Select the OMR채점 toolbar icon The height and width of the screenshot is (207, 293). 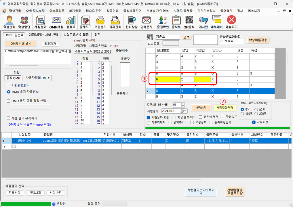click(x=56, y=22)
